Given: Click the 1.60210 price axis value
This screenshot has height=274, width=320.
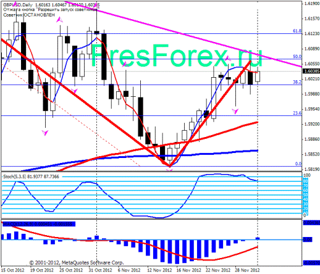Looking at the screenshot, I should [x=312, y=79].
